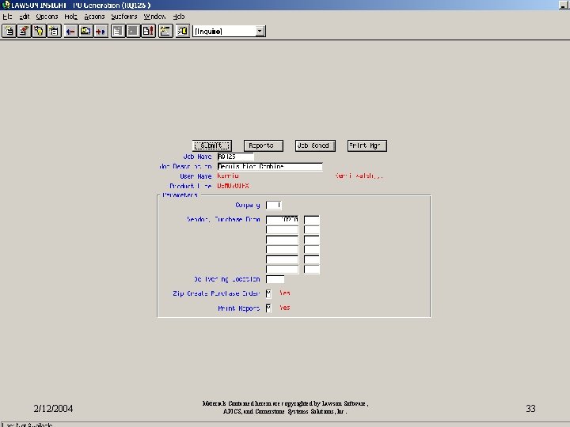Click the Next right-arrow toolbar icon
The width and height of the screenshot is (570, 427).
[x=101, y=31]
